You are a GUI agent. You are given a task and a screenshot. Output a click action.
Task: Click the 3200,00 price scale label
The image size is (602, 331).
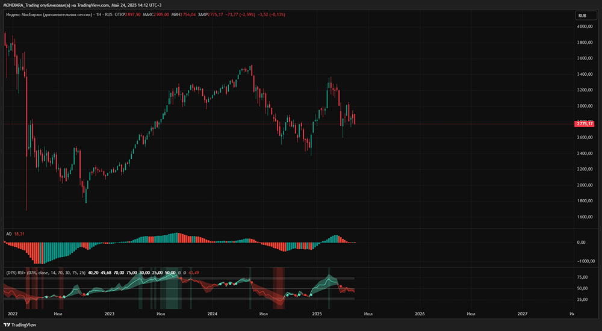pos(586,90)
